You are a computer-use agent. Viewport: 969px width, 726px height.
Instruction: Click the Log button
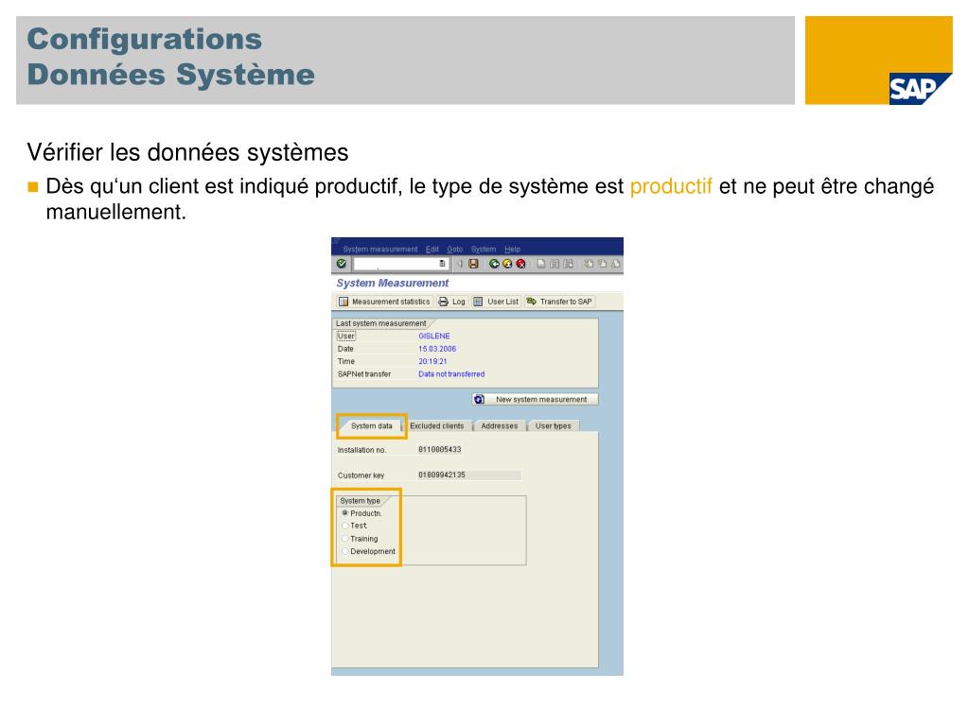[451, 302]
